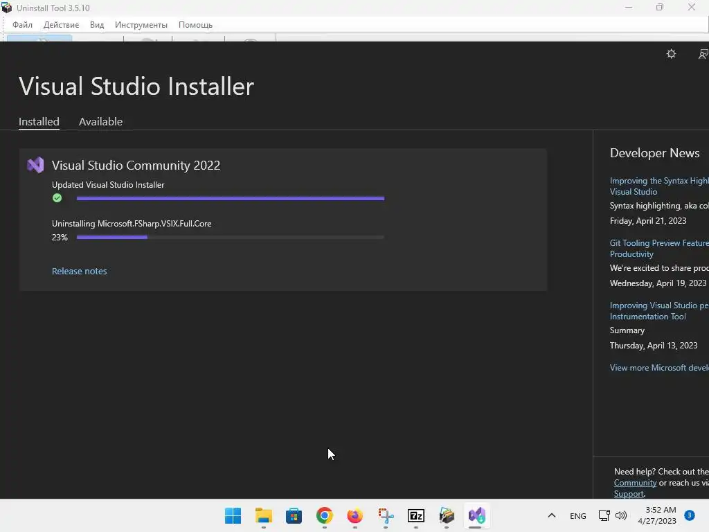The width and height of the screenshot is (709, 532).
Task: Click the installer settings gear icon
Action: click(671, 54)
